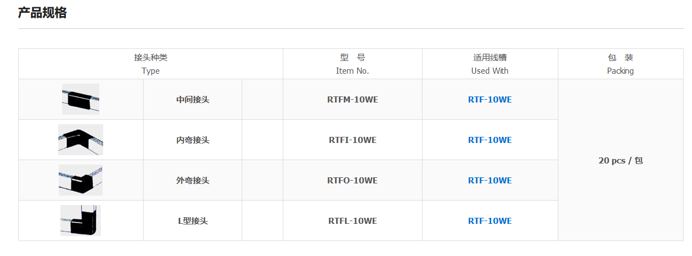Follow the RTF-10WE link beside RTFL-10WE
Viewport: 692px width, 256px height.
[x=490, y=221]
